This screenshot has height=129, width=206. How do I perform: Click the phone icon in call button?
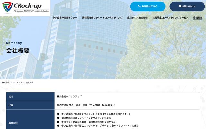[x=139, y=6]
